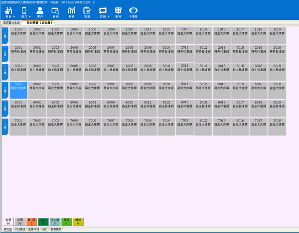The height and width of the screenshot is (233, 299).
Task: Switch to the 客房营业系统 tab
Action: [x=11, y=23]
